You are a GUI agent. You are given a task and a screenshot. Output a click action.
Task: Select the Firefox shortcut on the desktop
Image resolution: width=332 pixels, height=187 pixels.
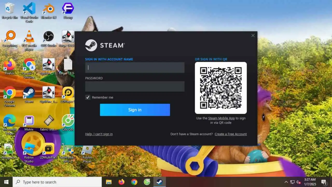[10, 67]
